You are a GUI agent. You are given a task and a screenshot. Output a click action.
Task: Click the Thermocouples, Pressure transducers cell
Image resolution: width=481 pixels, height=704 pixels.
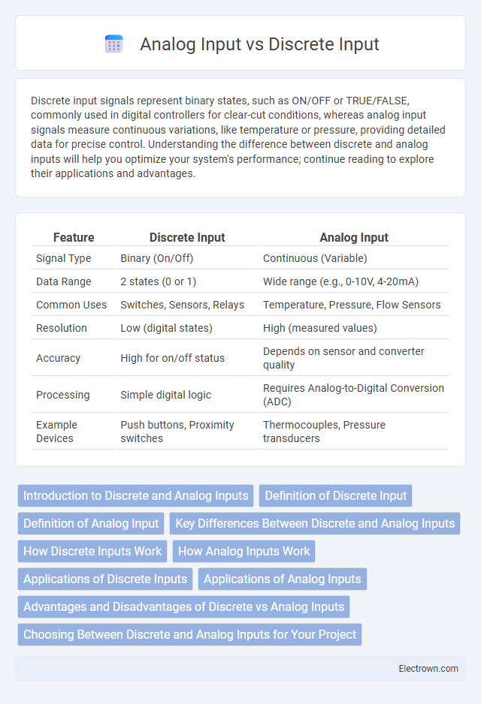point(354,432)
